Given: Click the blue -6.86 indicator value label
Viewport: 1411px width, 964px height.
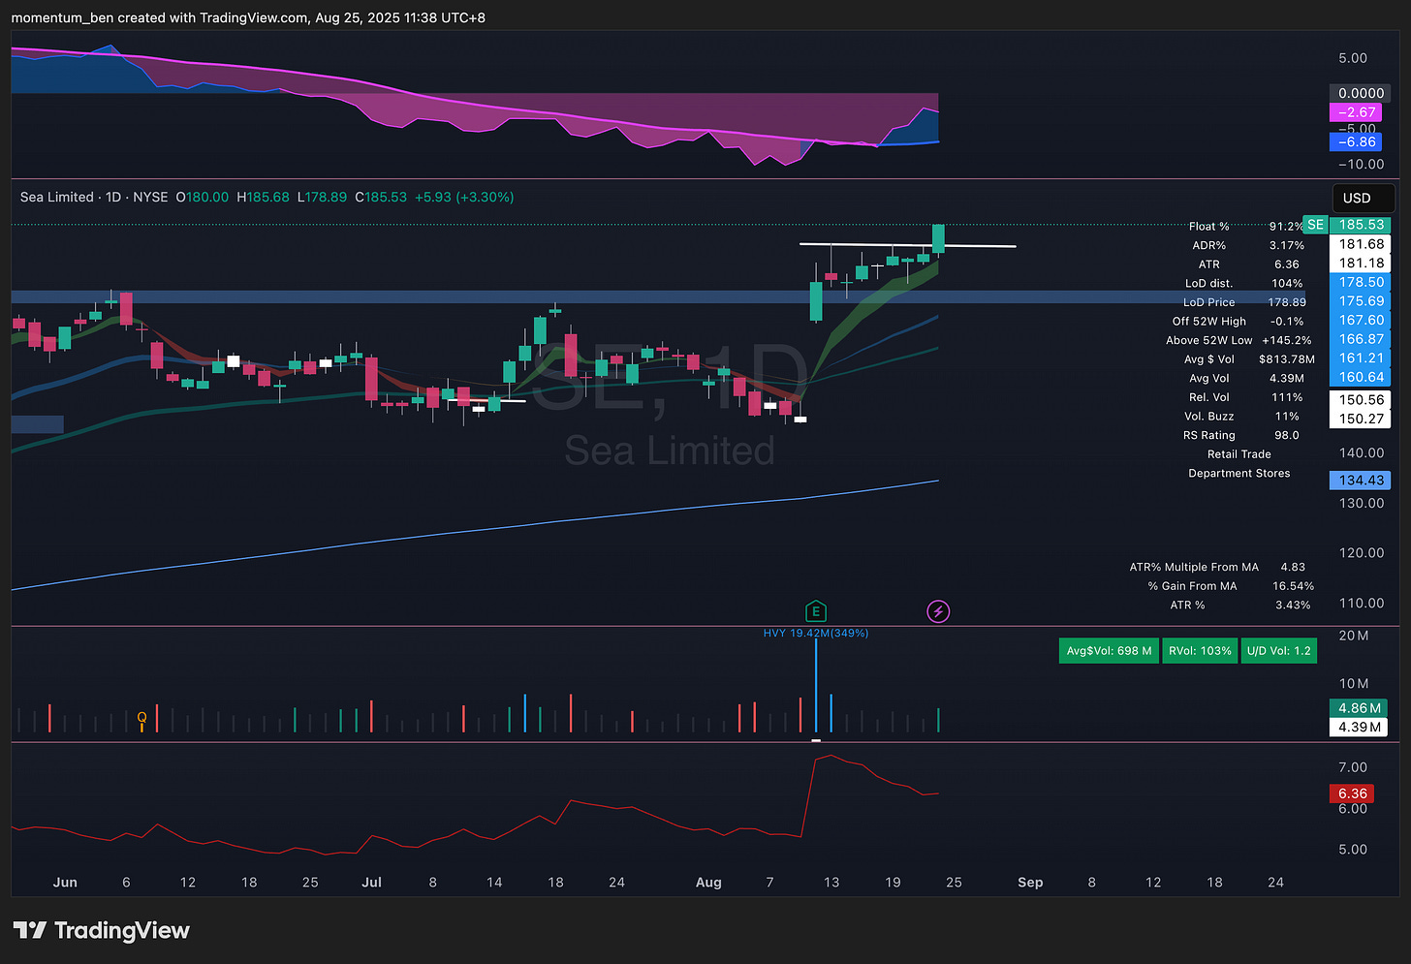Looking at the screenshot, I should click(x=1356, y=141).
